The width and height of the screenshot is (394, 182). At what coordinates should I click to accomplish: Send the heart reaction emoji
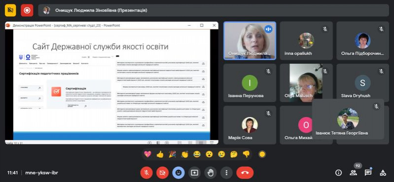coord(147,154)
